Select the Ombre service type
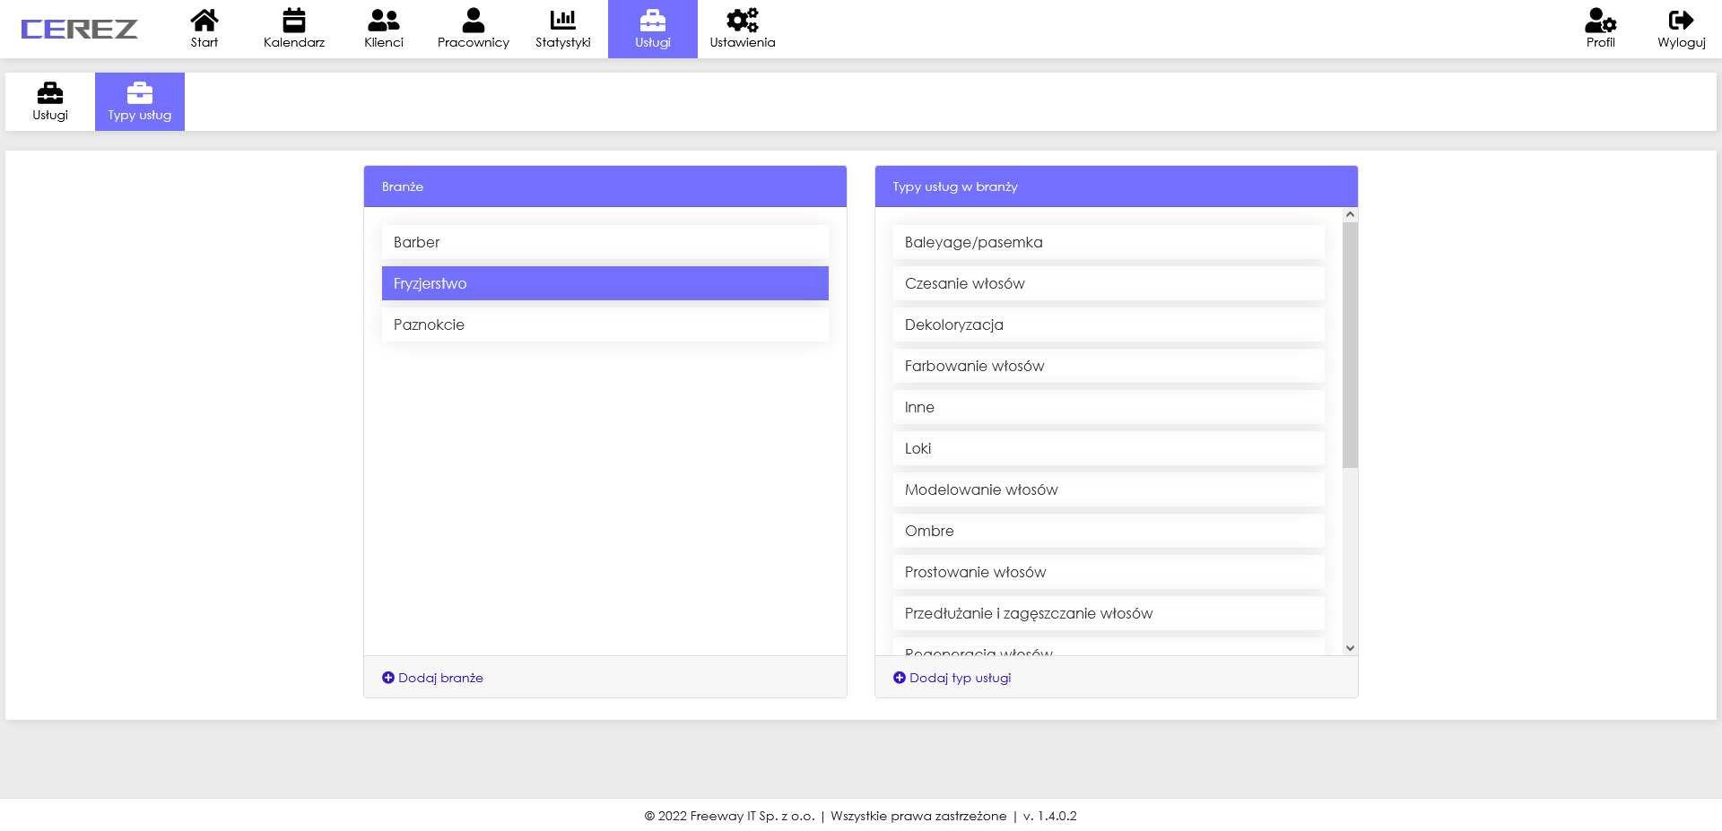The image size is (1722, 831). pos(1108,531)
